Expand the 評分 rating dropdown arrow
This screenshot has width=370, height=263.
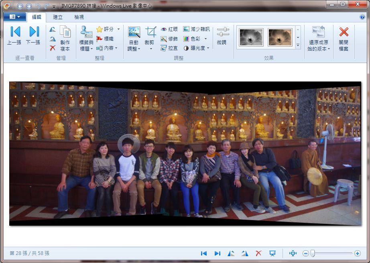118,29
